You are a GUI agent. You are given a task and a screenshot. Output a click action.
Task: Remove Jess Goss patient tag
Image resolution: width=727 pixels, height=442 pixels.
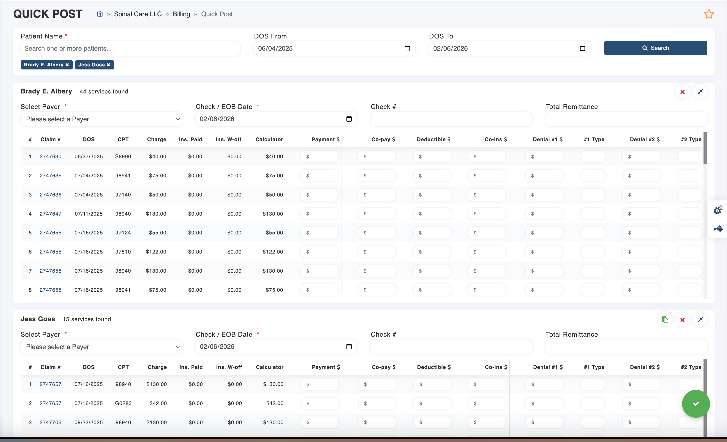109,65
